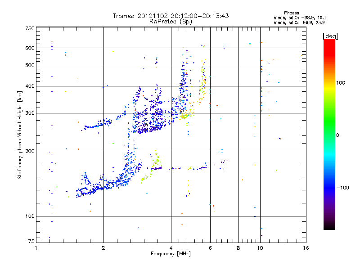Click the colorbar label '0'
Image resolution: width=360 pixels, height=270 pixels.
point(337,135)
